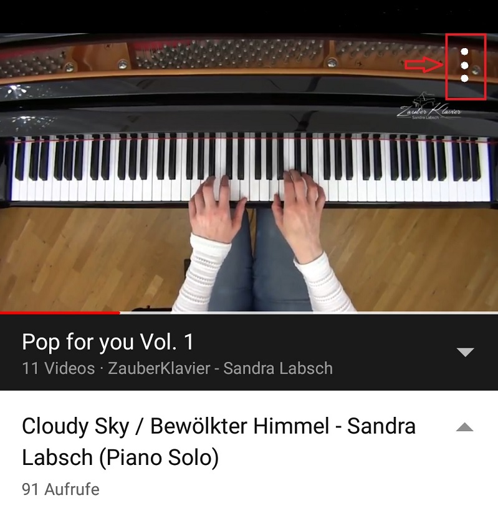Seek within the red played progress section
498x508 pixels.
click(60, 313)
